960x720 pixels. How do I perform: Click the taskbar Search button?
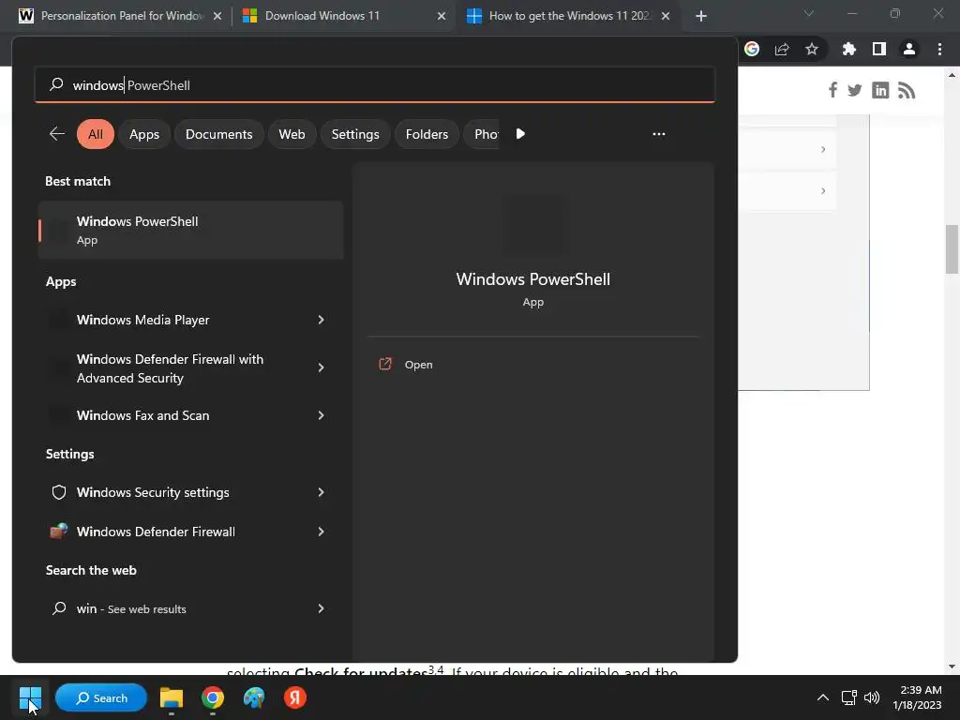(101, 697)
